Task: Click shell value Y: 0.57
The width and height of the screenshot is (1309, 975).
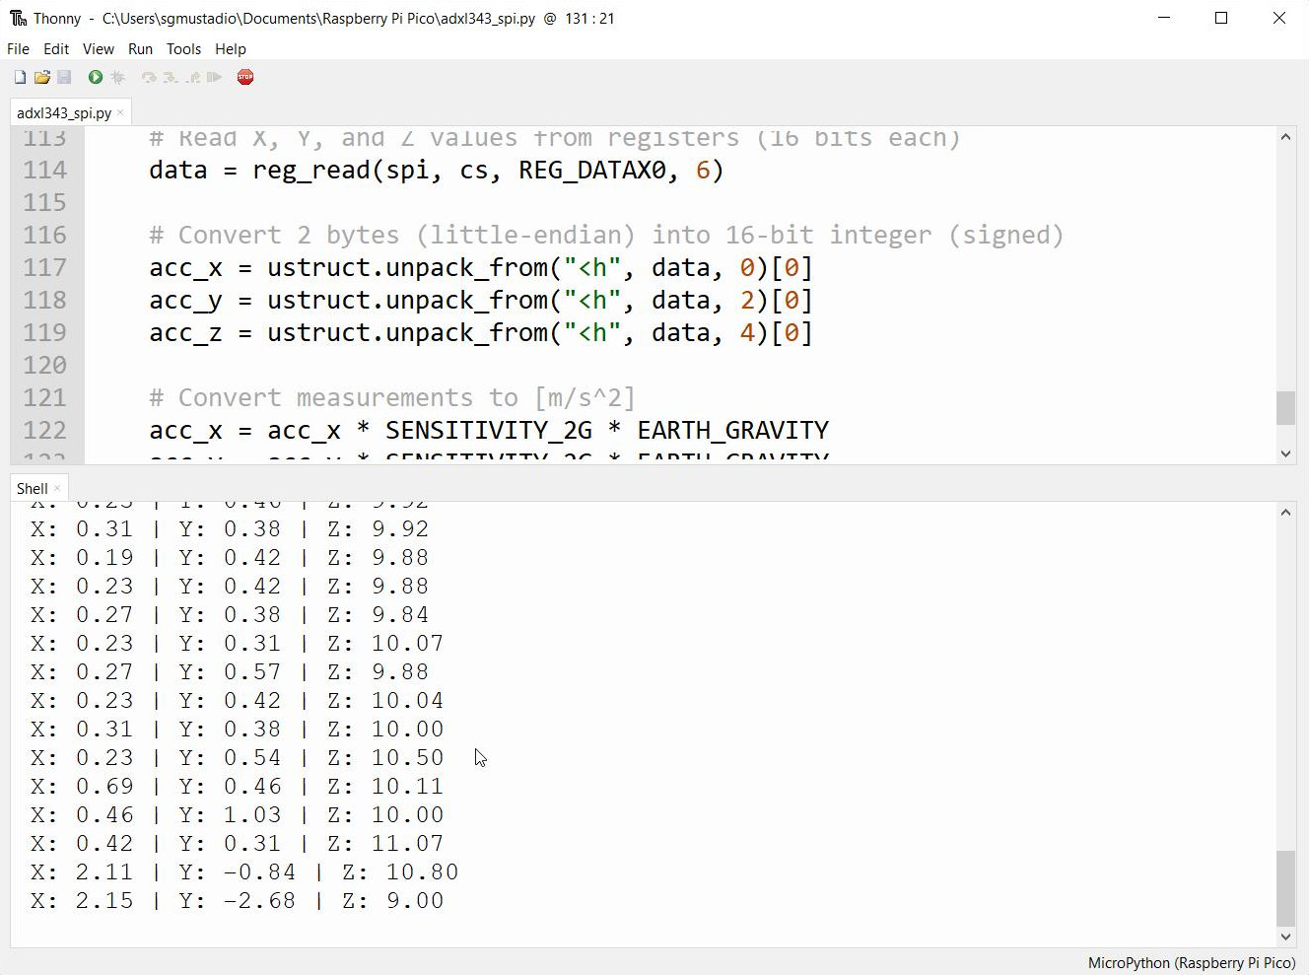Action: [230, 671]
